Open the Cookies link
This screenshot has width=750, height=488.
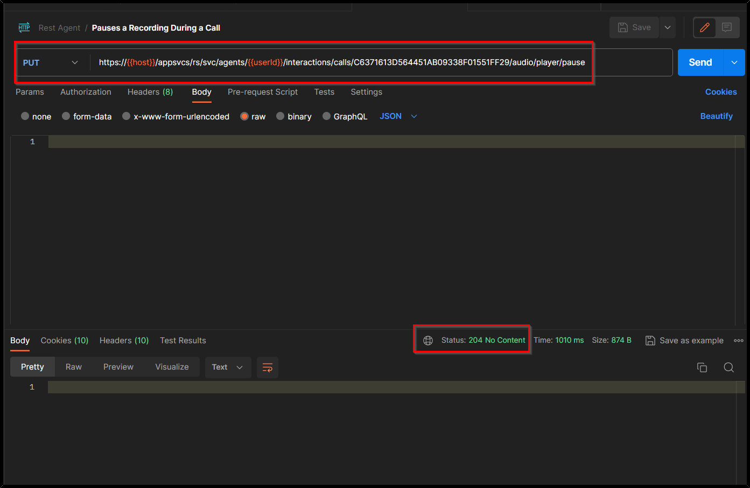[721, 92]
